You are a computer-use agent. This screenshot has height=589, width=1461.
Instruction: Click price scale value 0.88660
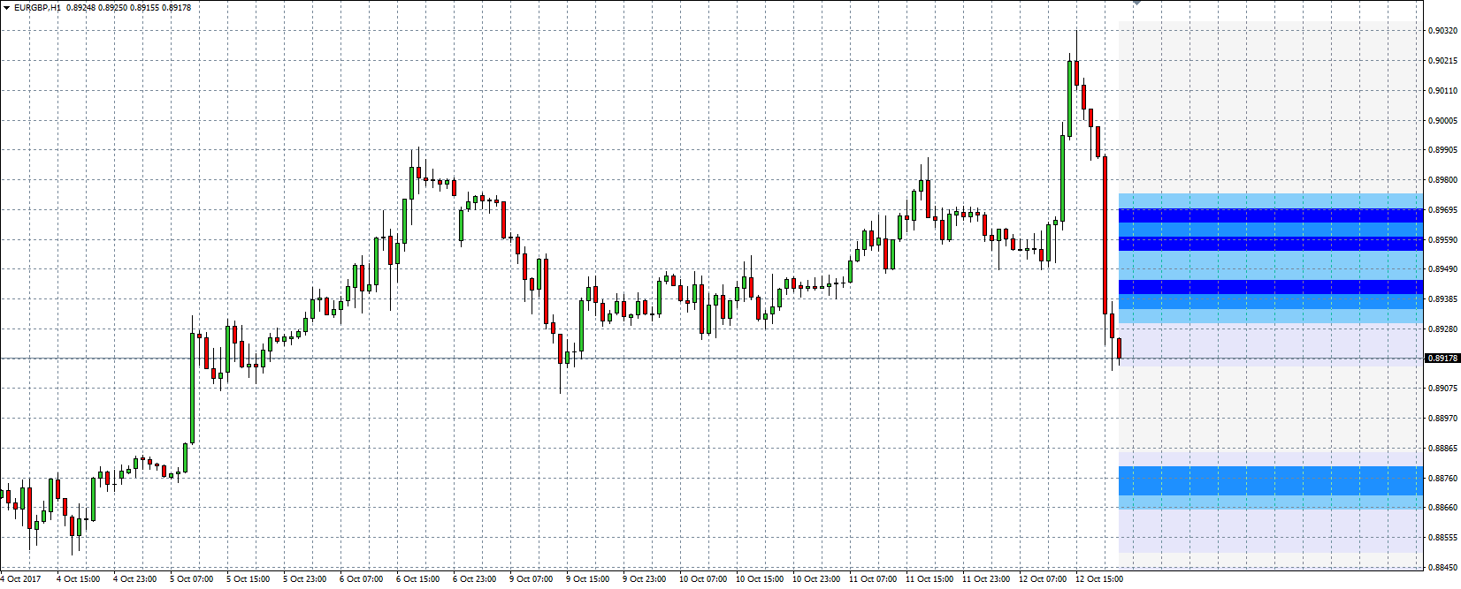(1443, 508)
